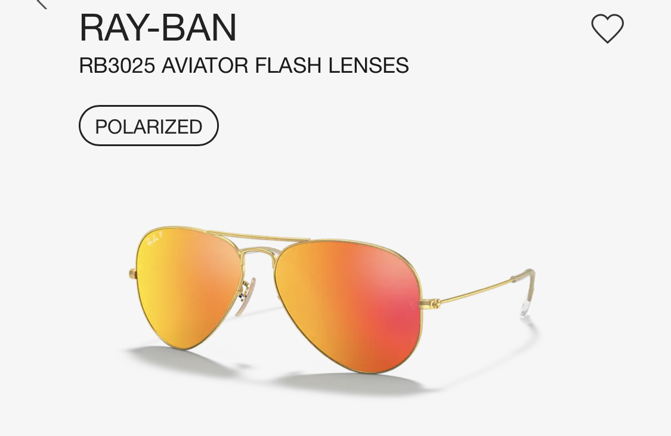Click the shadow beneath the right lens
The width and height of the screenshot is (671, 436).
(351, 382)
